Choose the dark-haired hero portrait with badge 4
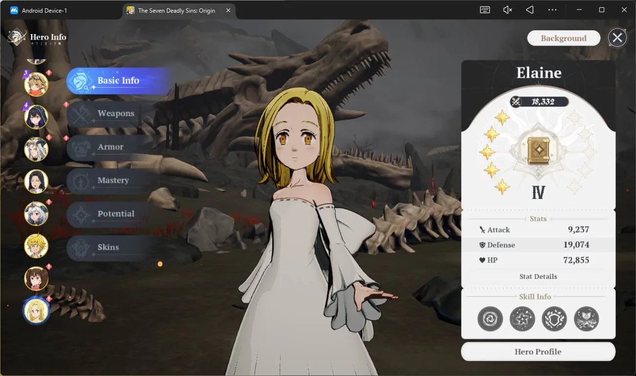Screen dimensions: 636x376 [36, 117]
